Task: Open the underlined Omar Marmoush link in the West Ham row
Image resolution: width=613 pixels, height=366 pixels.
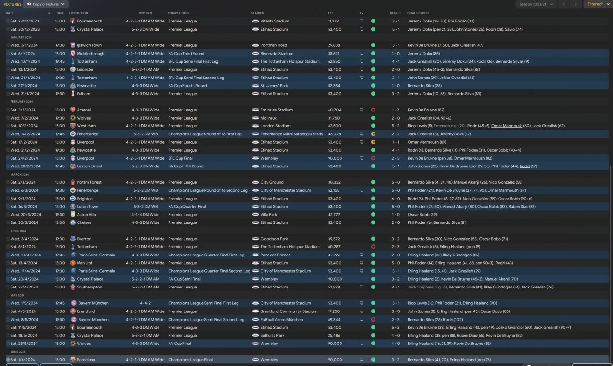Action: [x=507, y=126]
